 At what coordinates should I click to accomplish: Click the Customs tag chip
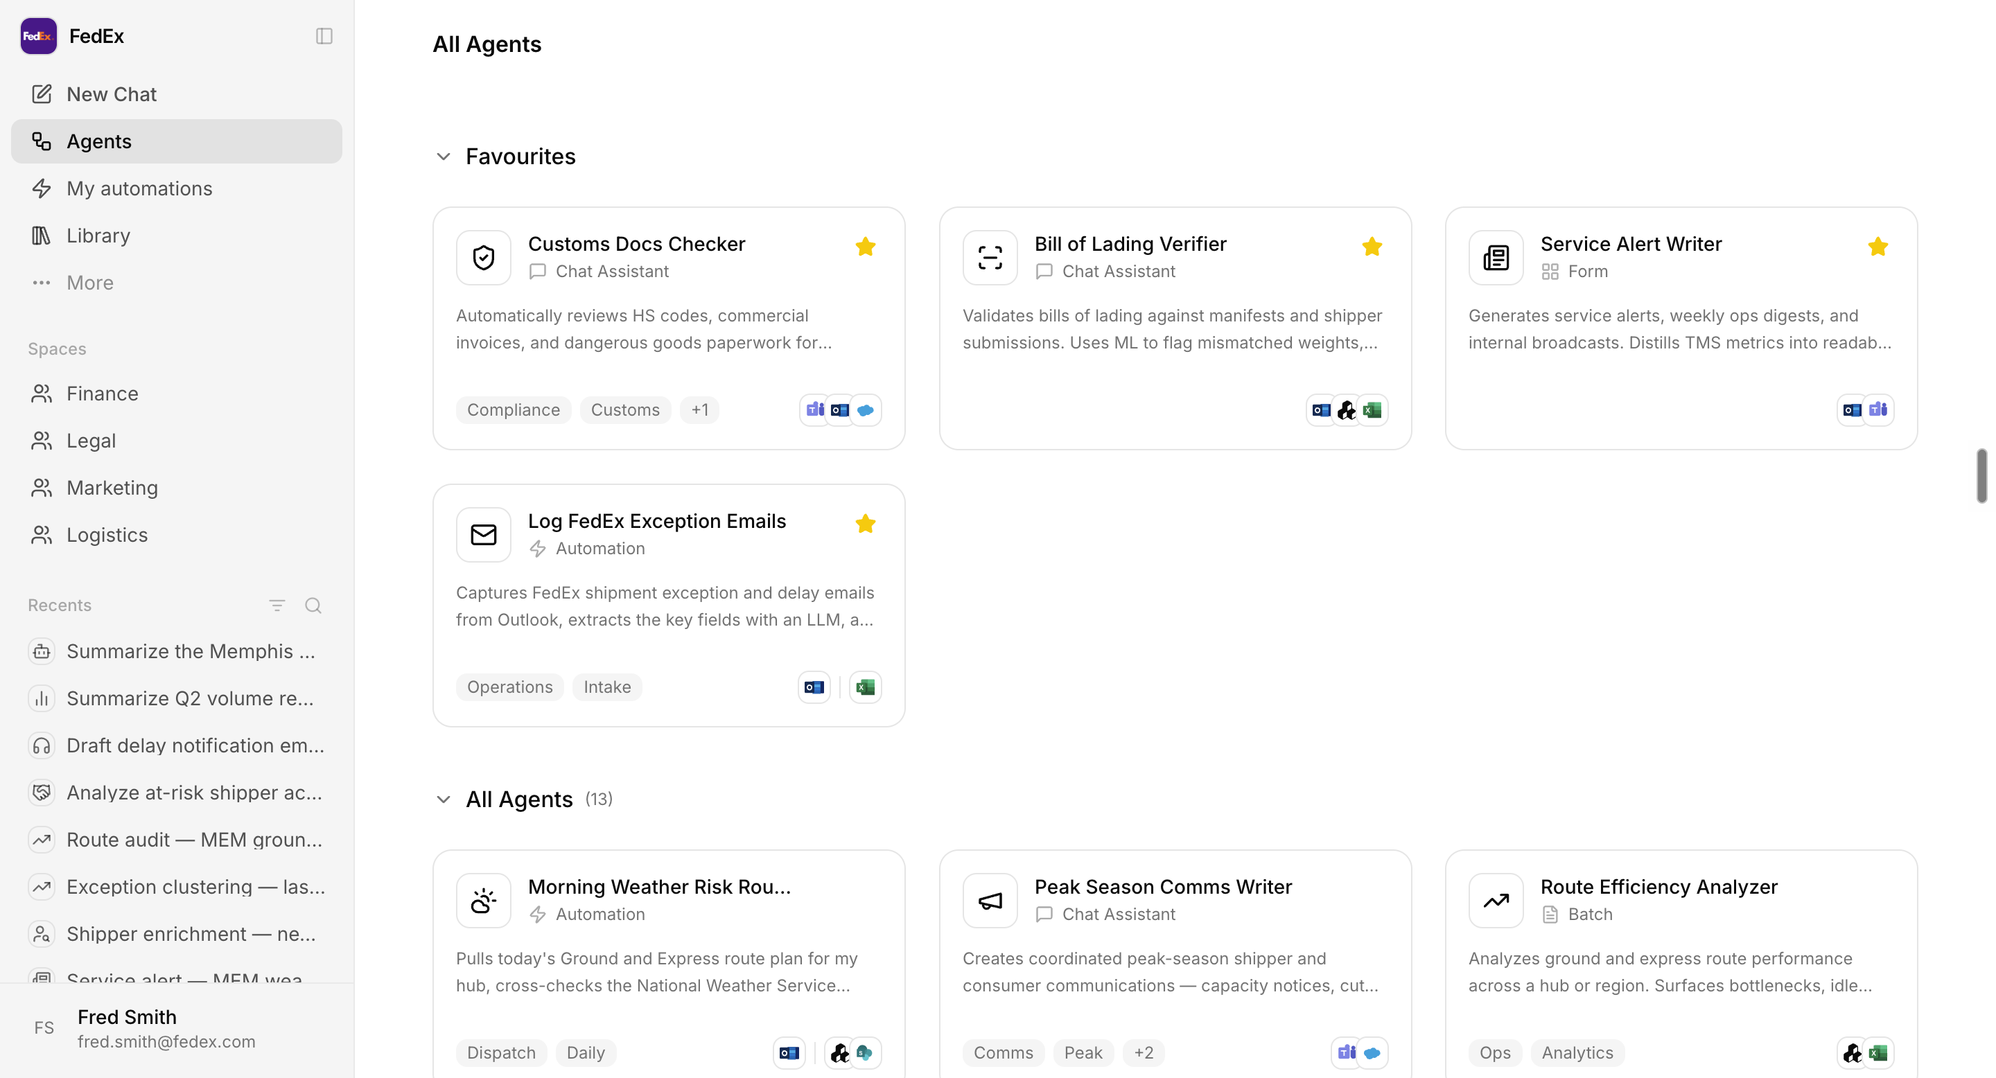(625, 410)
